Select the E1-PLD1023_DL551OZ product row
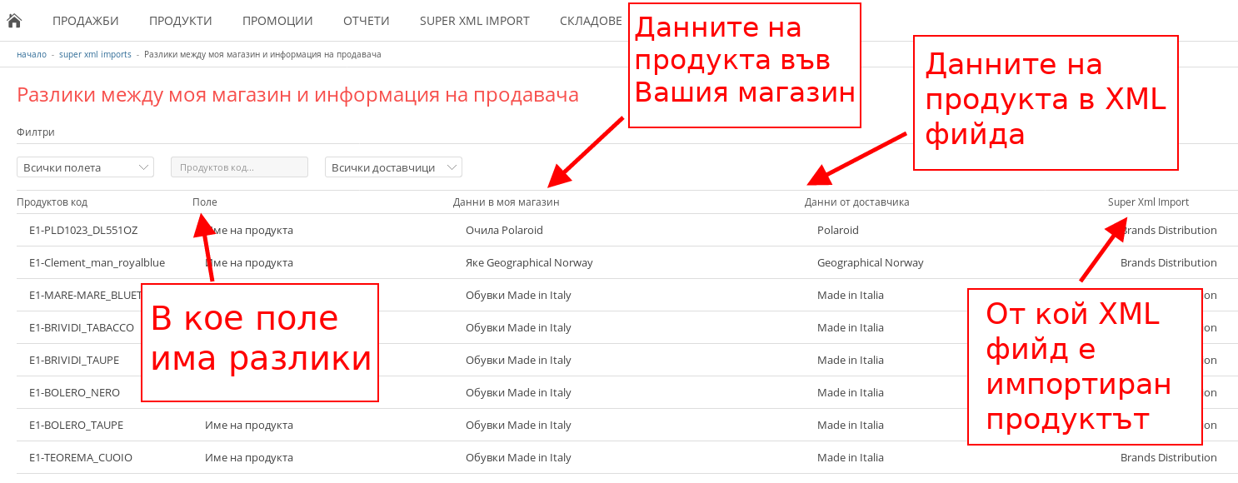Screen dimensions: 1238x483 pyautogui.click(x=83, y=231)
